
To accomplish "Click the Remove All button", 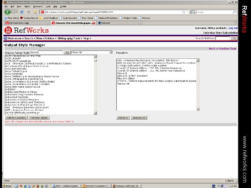I will (139, 118).
